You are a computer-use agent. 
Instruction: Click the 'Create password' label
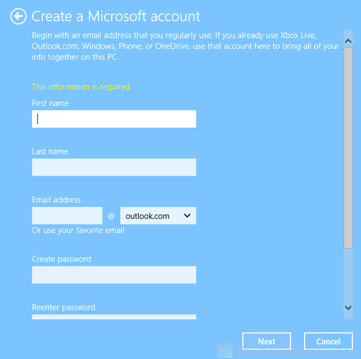click(x=61, y=259)
